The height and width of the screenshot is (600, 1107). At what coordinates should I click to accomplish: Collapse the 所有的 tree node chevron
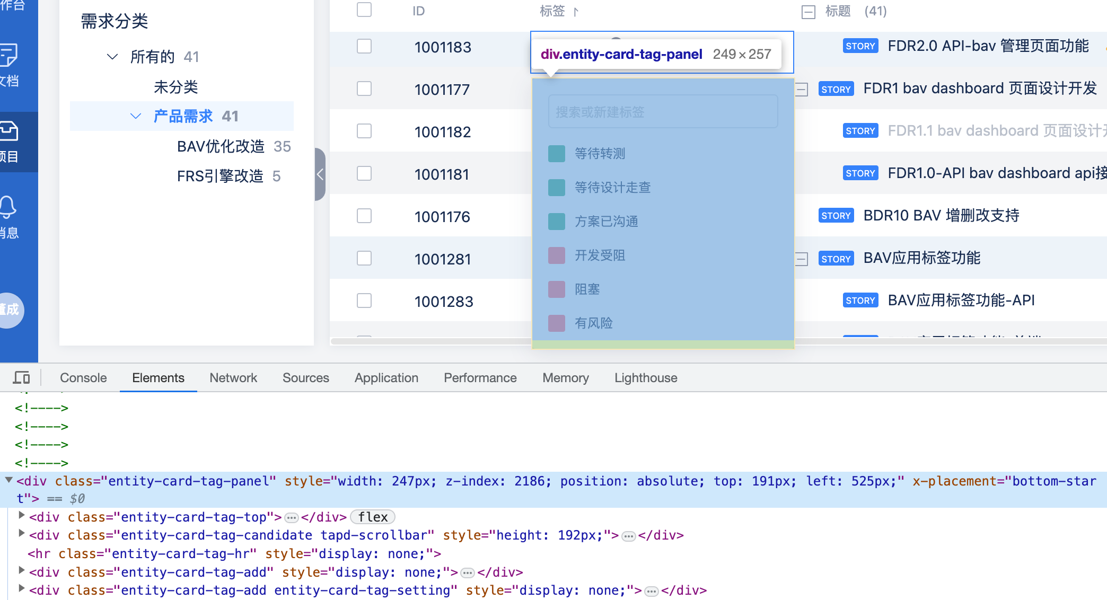pos(112,57)
